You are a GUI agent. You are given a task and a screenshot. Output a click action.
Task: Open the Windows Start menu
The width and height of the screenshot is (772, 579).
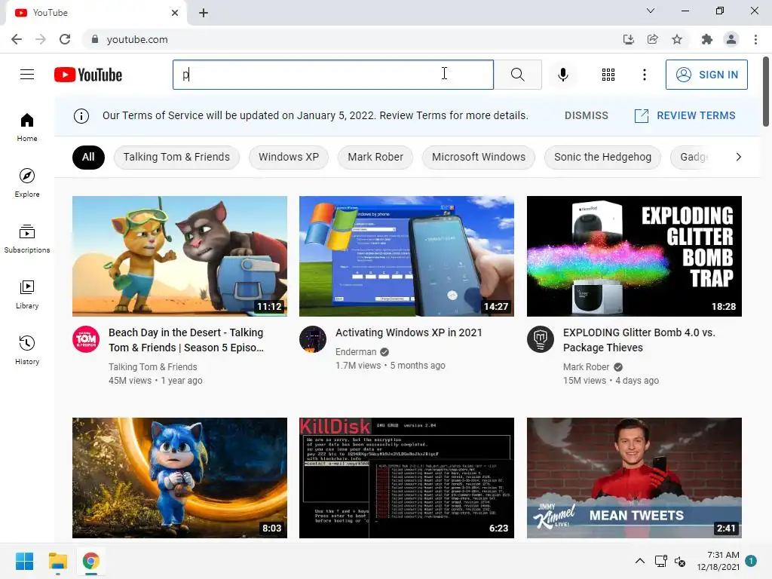25,561
